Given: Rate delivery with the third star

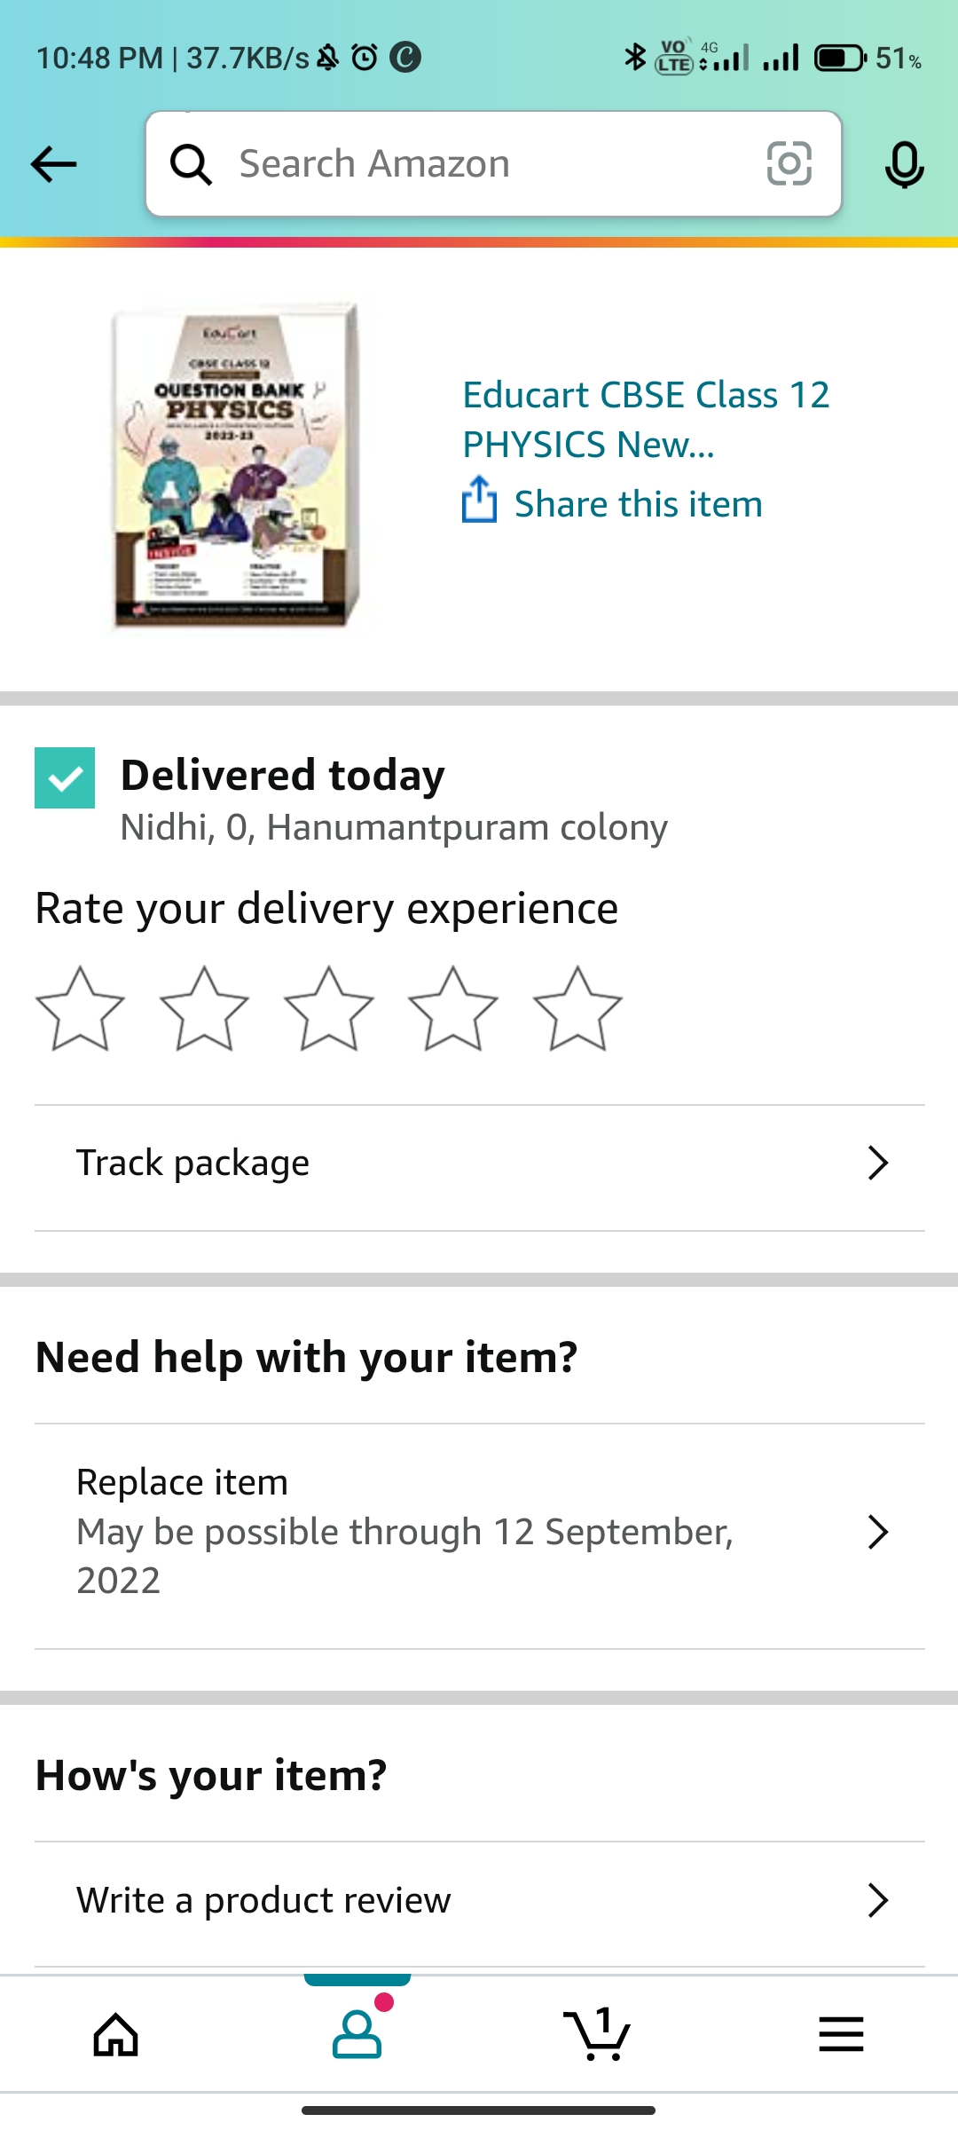Looking at the screenshot, I should tap(328, 1009).
